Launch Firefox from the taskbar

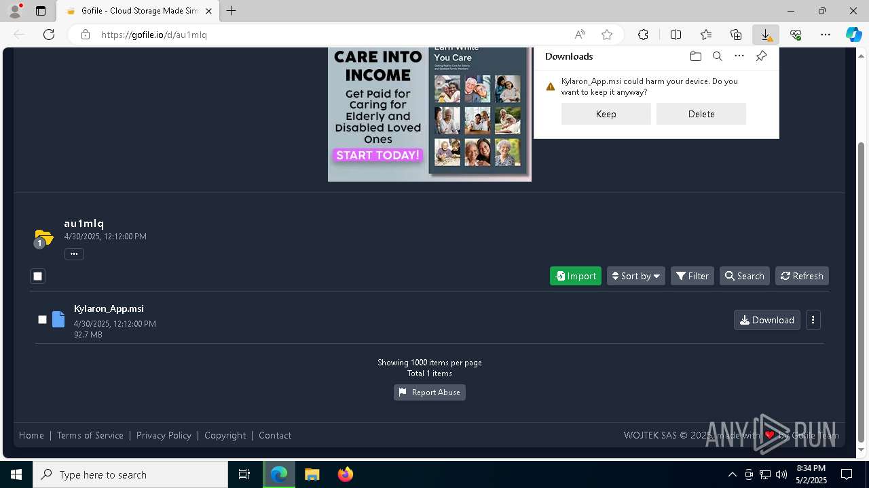pyautogui.click(x=345, y=474)
